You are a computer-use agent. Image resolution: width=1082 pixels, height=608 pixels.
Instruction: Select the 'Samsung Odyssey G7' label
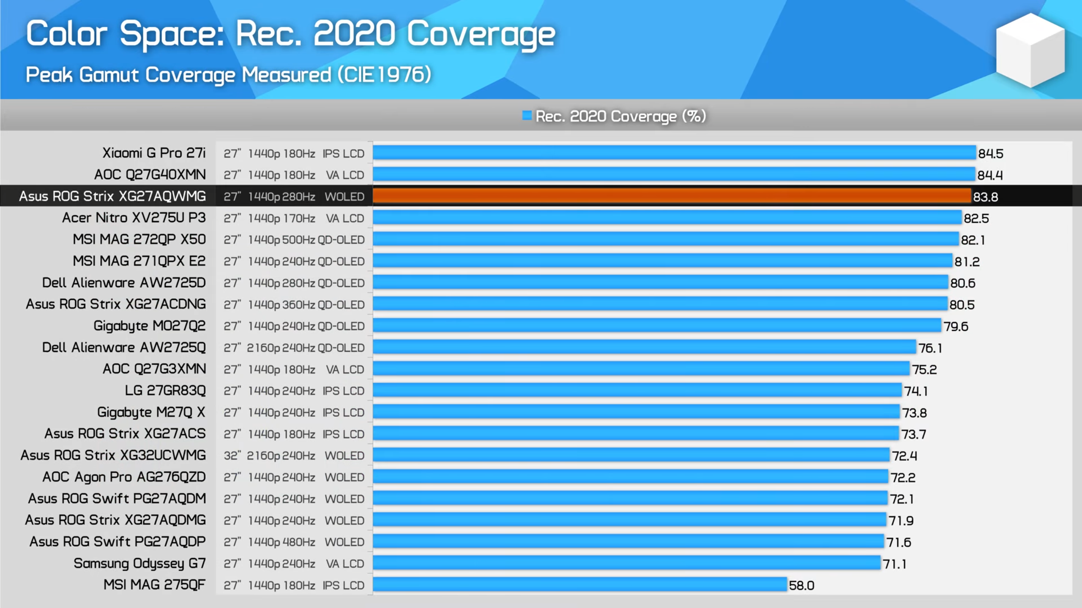(139, 563)
